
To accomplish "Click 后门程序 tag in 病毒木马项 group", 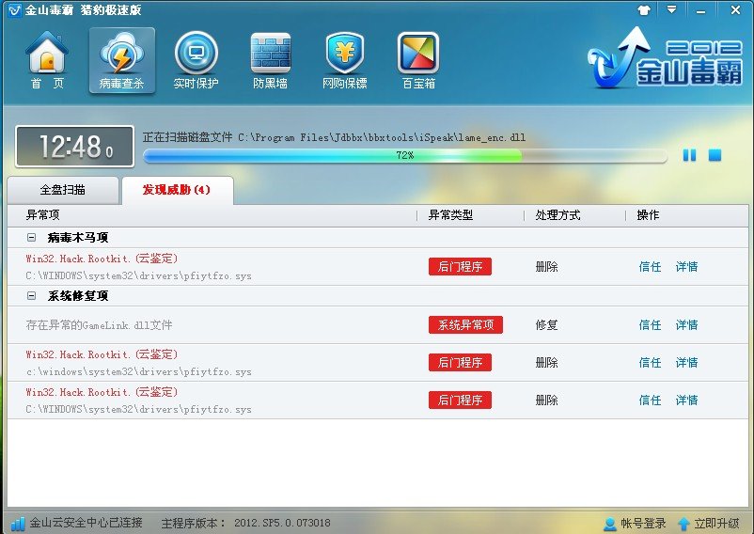I will point(460,266).
